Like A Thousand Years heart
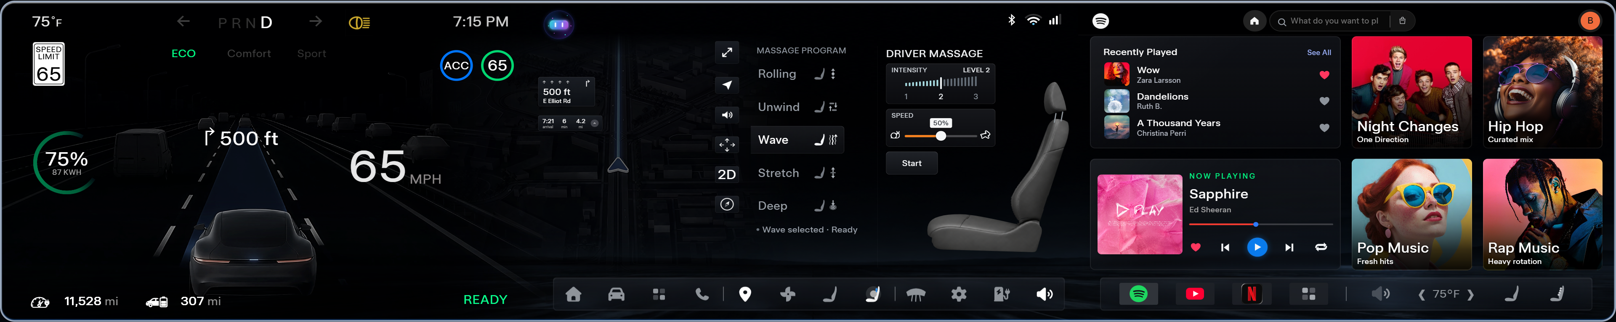Image resolution: width=1616 pixels, height=322 pixels. point(1324,128)
